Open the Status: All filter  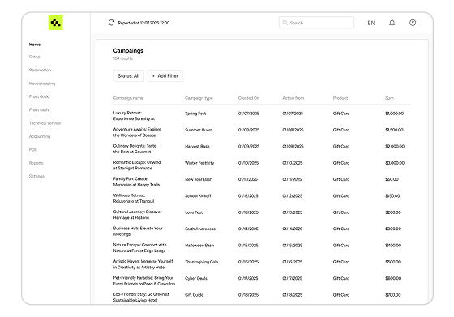pos(129,76)
